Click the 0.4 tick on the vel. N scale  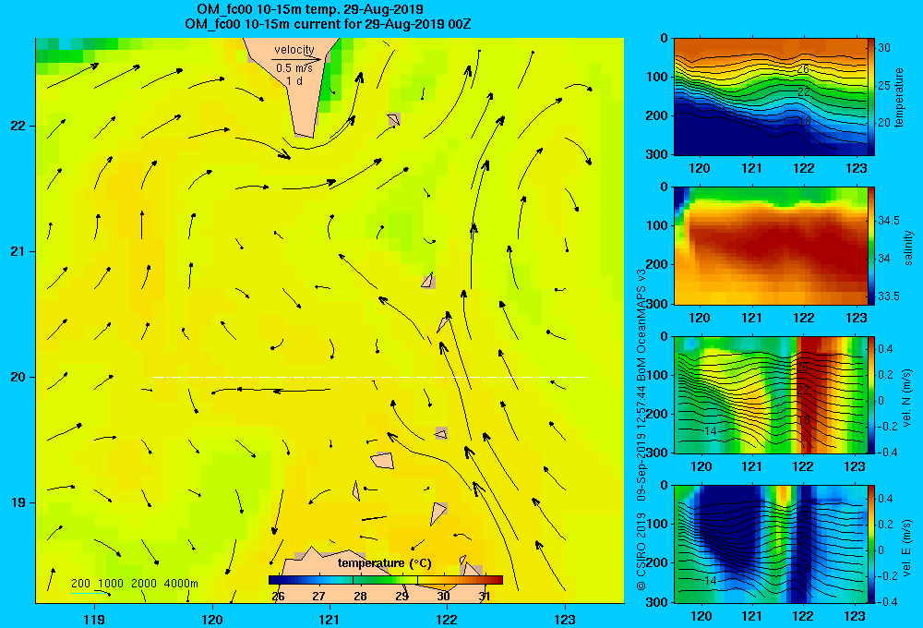point(885,349)
